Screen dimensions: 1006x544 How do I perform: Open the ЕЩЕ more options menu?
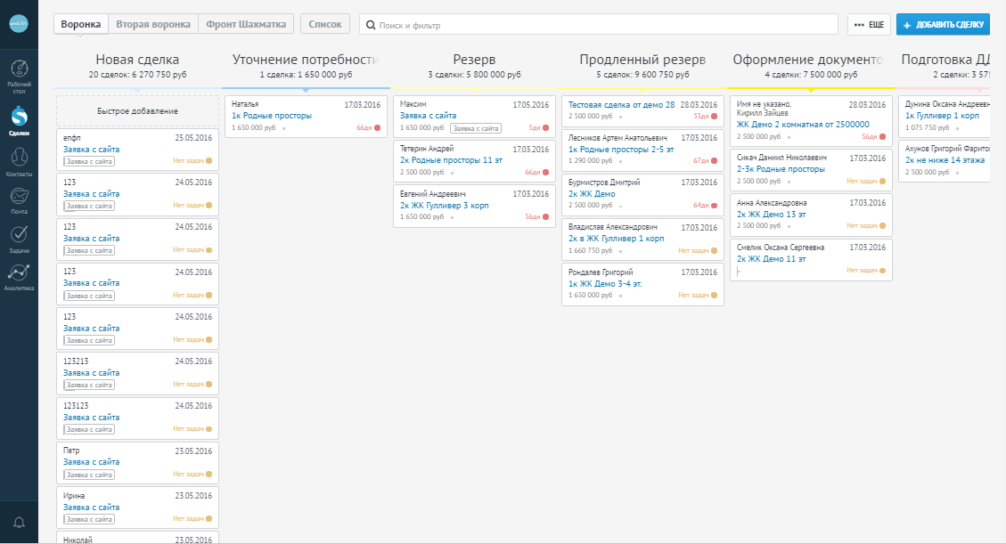coord(870,24)
